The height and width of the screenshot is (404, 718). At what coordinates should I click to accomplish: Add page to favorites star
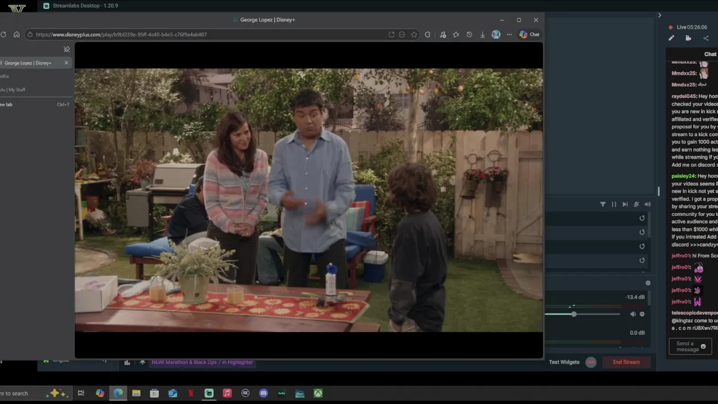(x=414, y=34)
